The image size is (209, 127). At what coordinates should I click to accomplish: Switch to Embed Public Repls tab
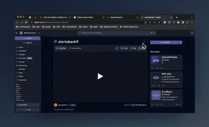coord(89,17)
